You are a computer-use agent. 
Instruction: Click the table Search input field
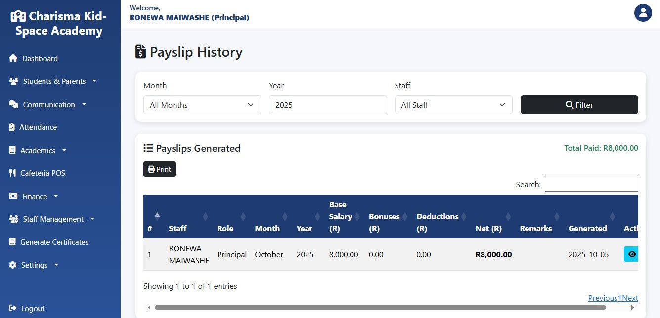pos(591,184)
